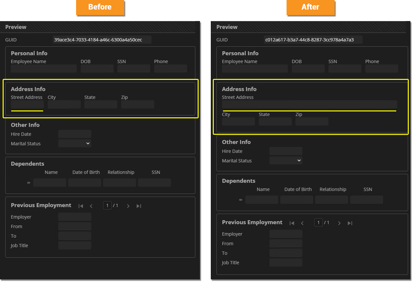Go to first record in After panel's Previous Employment
Image resolution: width=417 pixels, height=284 pixels.
[292, 223]
